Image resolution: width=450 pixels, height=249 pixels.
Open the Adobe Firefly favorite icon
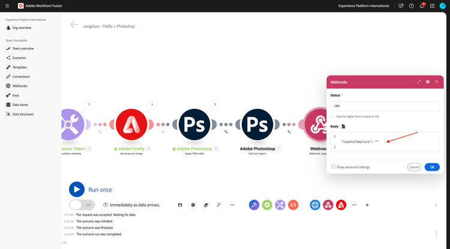point(341,205)
